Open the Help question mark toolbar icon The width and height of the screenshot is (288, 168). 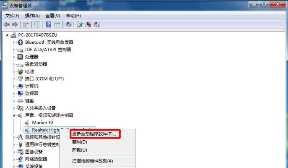pos(49,24)
